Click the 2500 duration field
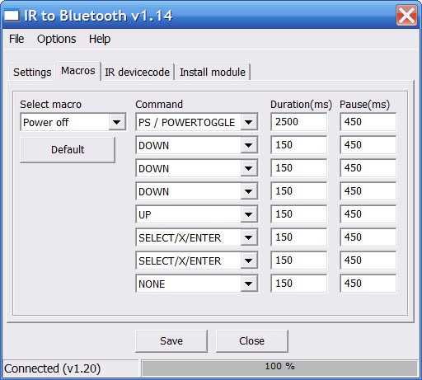The width and height of the screenshot is (422, 380). coord(299,122)
